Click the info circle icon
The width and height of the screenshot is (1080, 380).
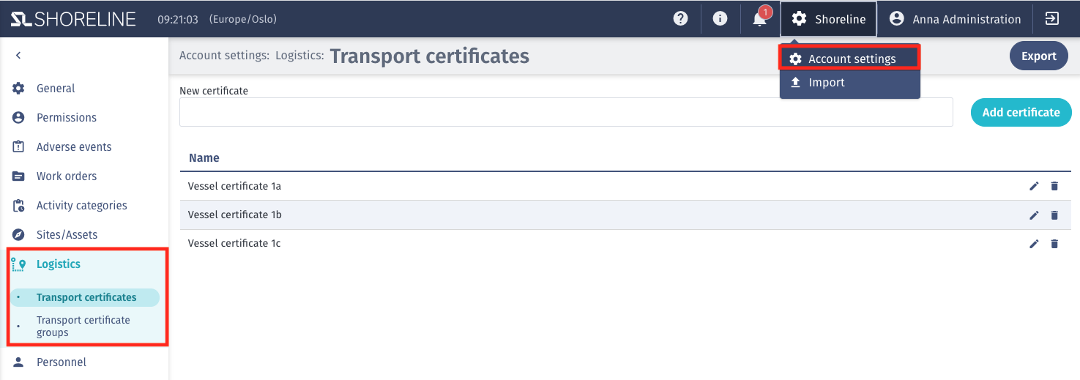click(720, 19)
